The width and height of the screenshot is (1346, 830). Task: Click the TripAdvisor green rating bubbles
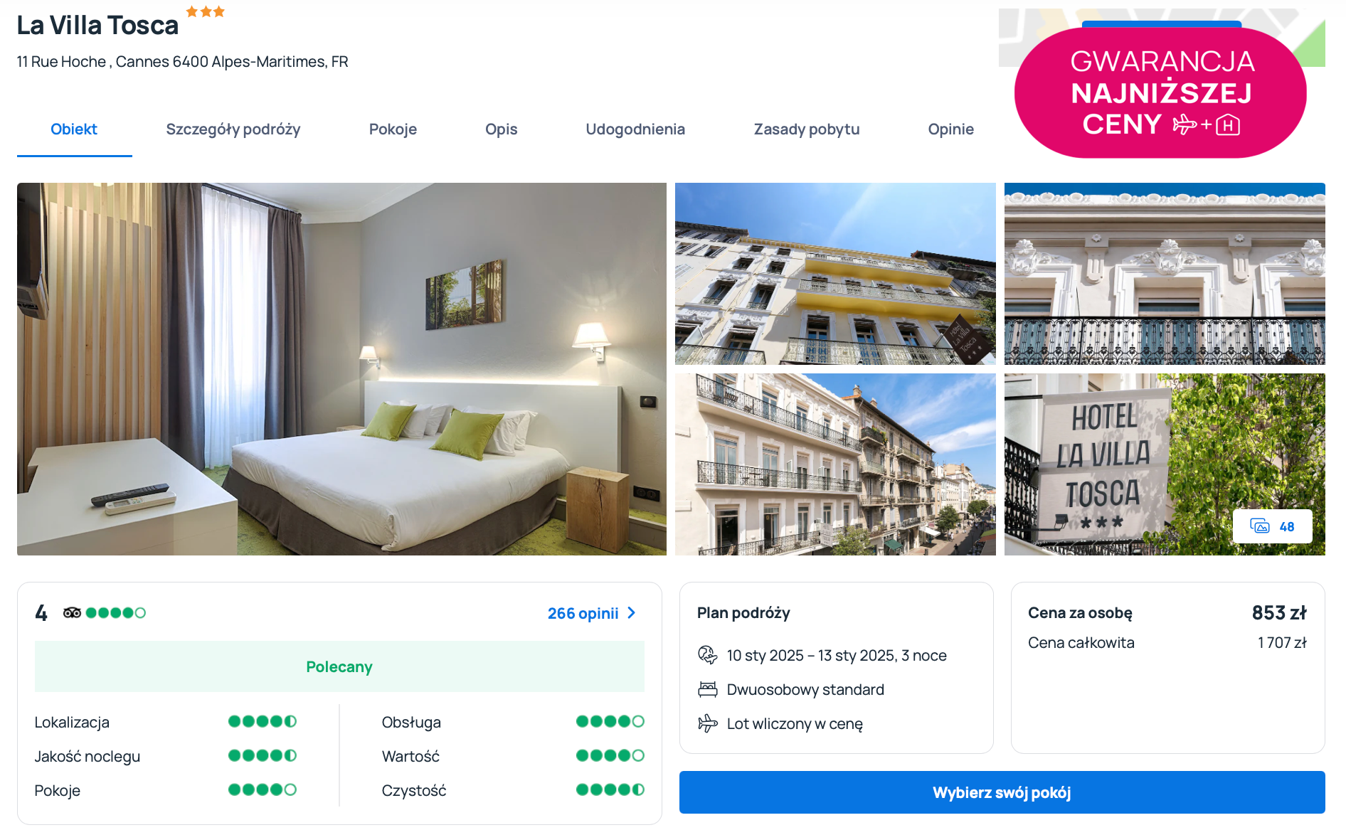pos(116,612)
